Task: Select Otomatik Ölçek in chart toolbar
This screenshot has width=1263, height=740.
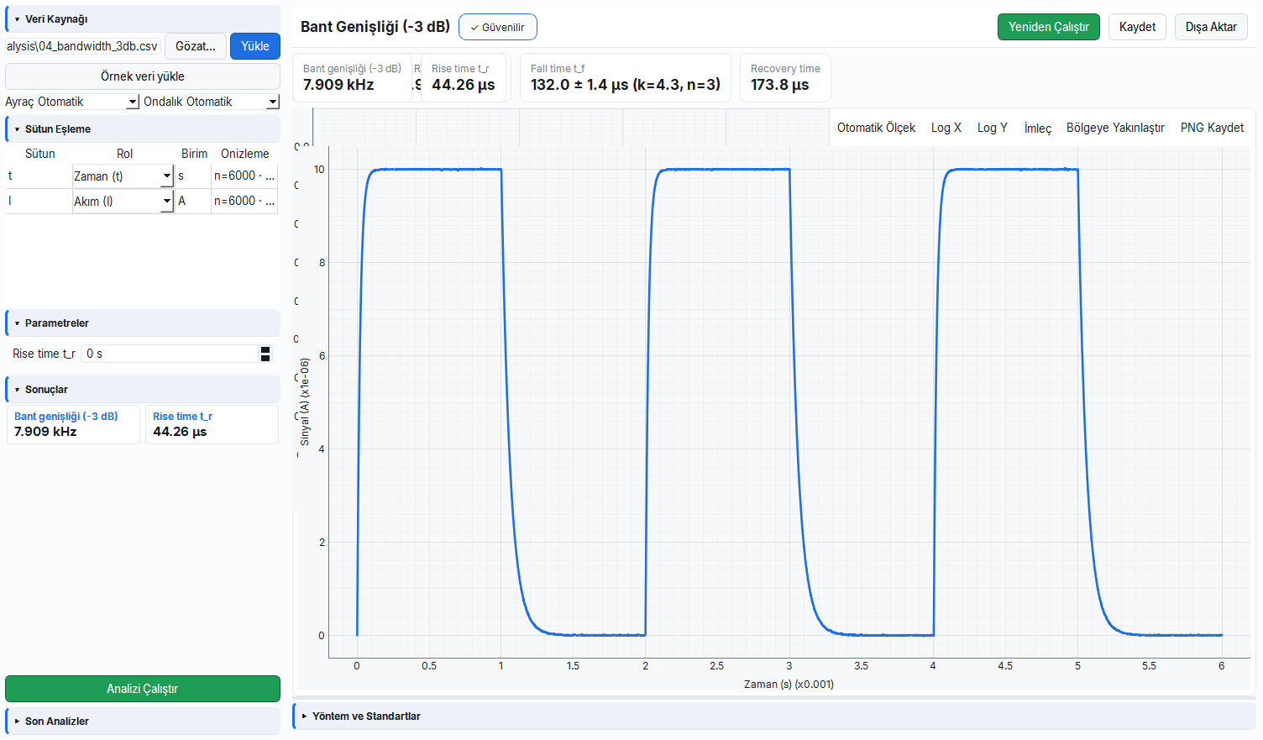Action: (876, 128)
